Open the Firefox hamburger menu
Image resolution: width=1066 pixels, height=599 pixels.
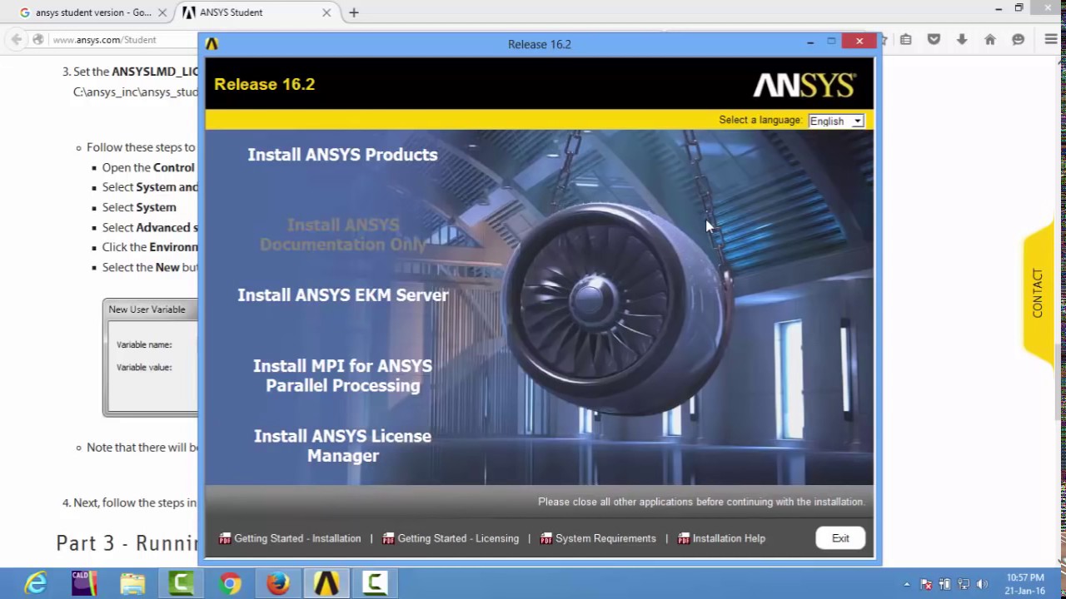point(1051,39)
